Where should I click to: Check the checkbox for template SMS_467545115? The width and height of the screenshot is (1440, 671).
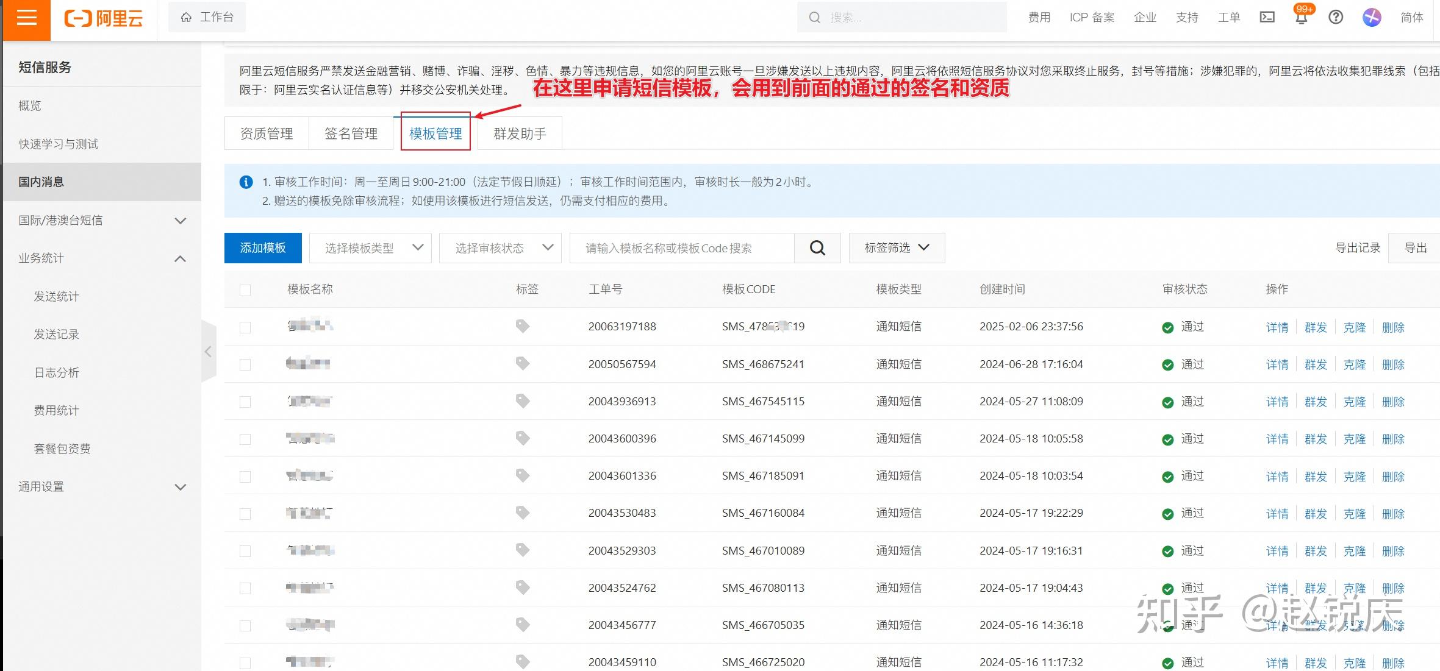click(245, 402)
